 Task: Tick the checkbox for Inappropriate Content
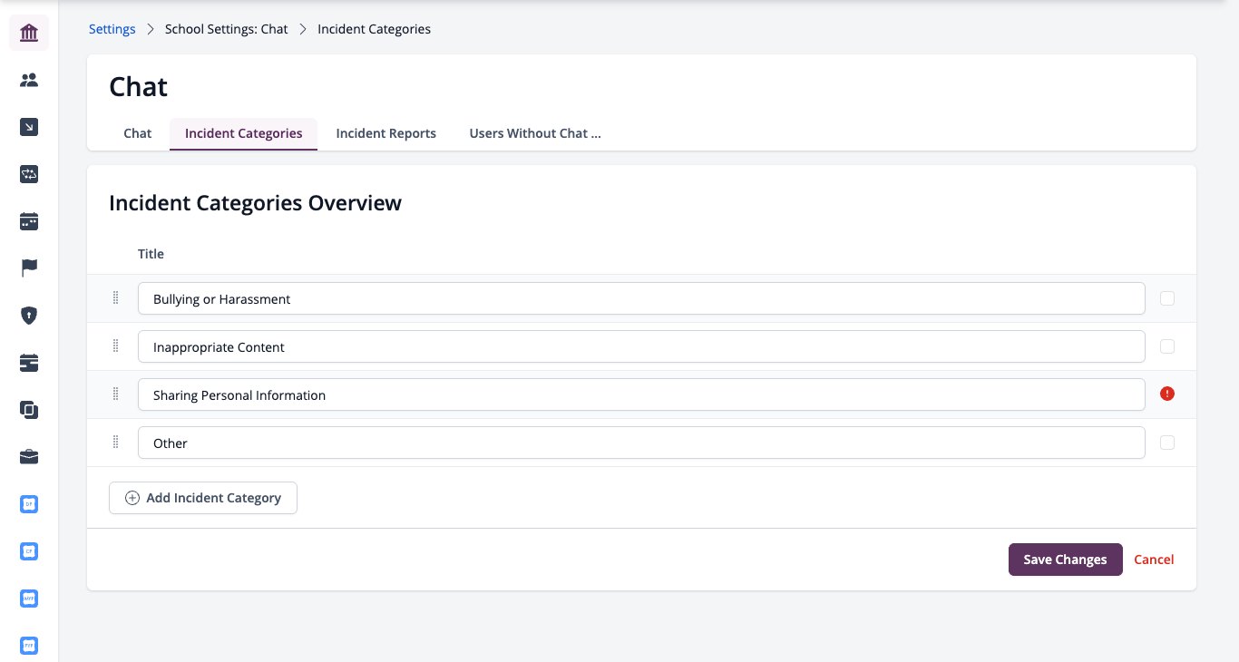coord(1167,346)
